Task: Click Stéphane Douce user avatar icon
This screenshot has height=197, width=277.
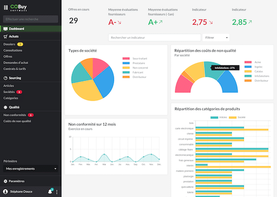Action: [x=6, y=191]
